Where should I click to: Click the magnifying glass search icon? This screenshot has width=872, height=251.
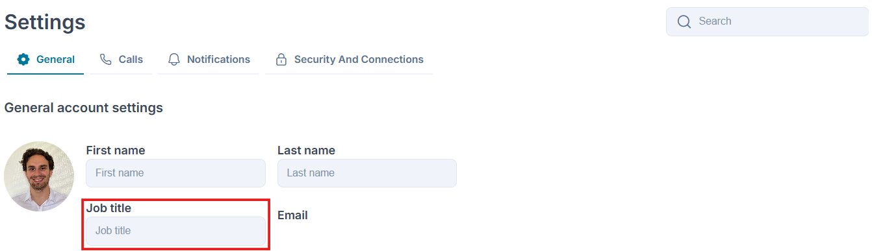point(684,21)
